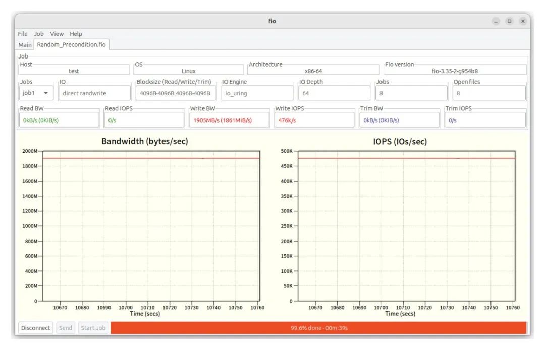
Task: Click the Host field showing test
Action: coord(74,71)
